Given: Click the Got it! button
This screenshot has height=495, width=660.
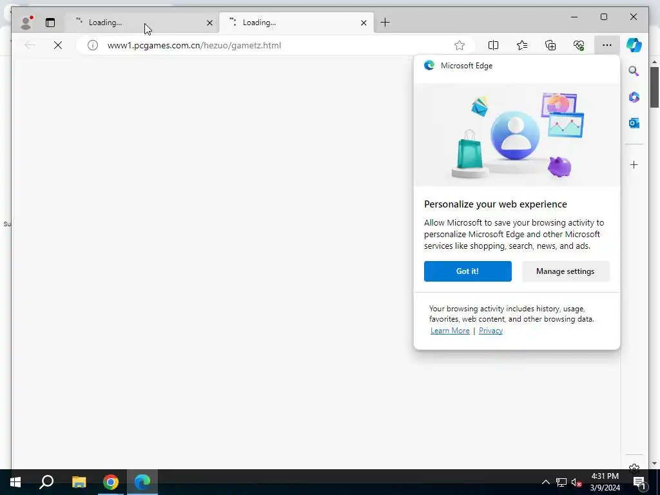Looking at the screenshot, I should click(468, 271).
